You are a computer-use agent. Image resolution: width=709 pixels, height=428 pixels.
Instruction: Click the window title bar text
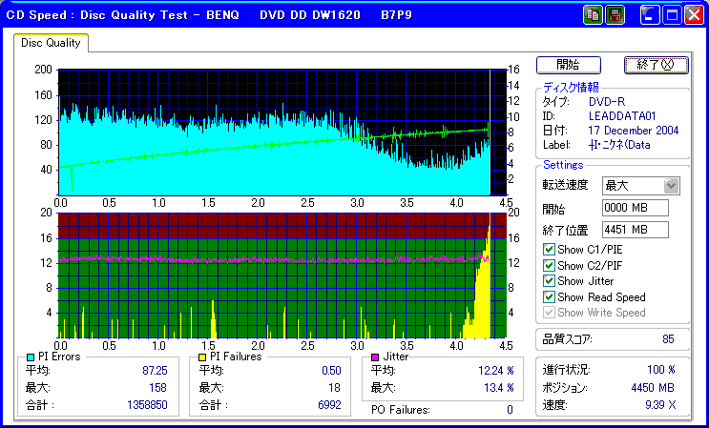pos(208,15)
